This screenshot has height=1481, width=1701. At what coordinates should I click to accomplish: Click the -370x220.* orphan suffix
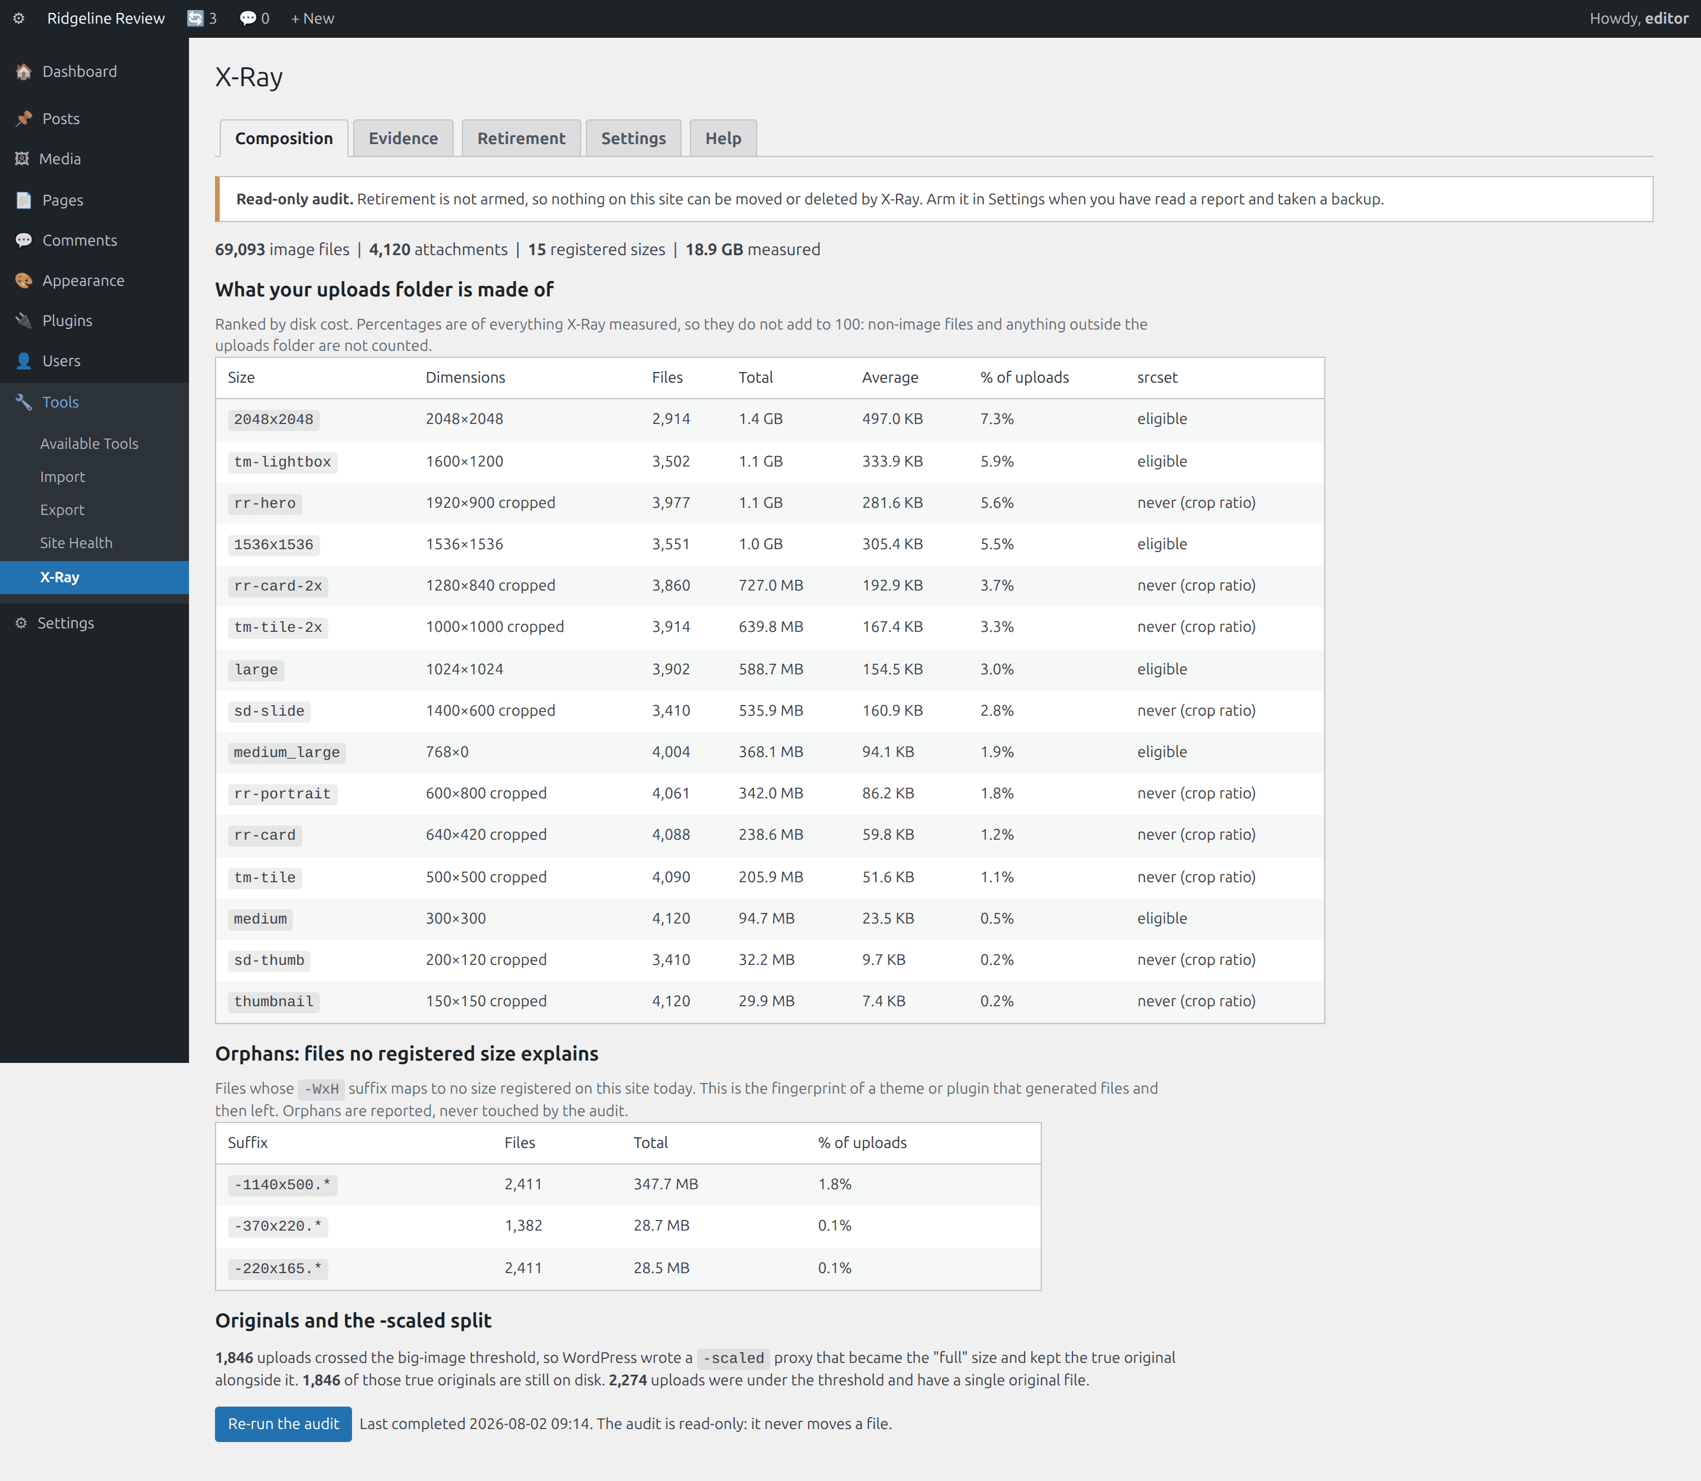coord(278,1226)
